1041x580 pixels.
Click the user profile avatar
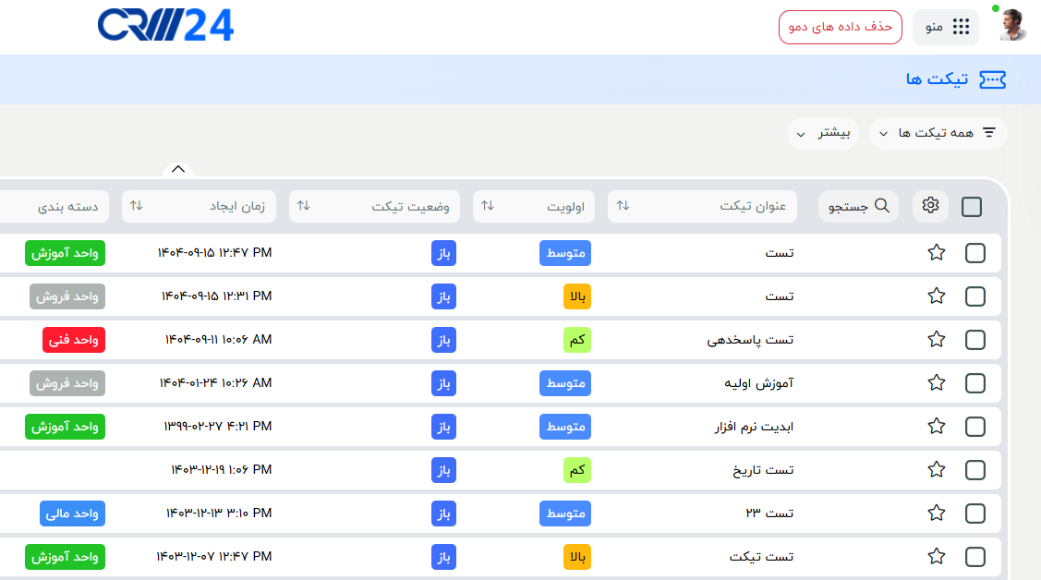(1012, 26)
